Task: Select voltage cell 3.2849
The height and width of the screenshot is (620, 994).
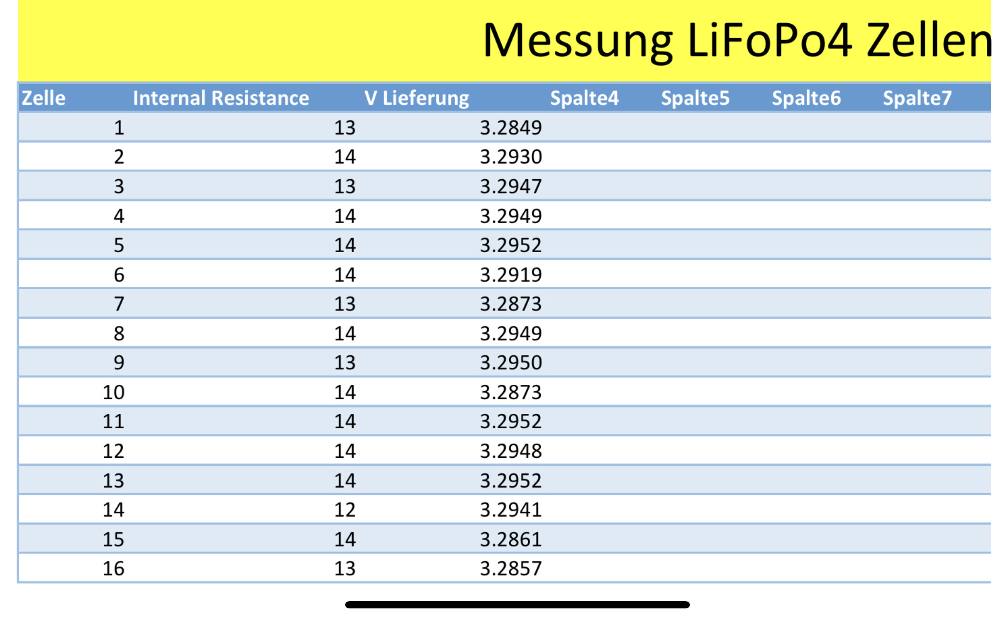Action: click(511, 127)
